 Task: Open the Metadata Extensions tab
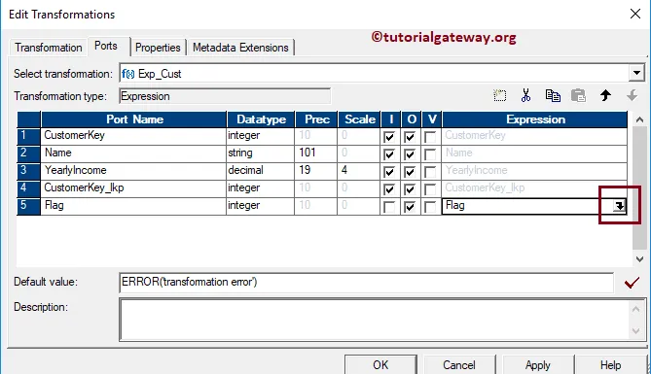[x=240, y=48]
